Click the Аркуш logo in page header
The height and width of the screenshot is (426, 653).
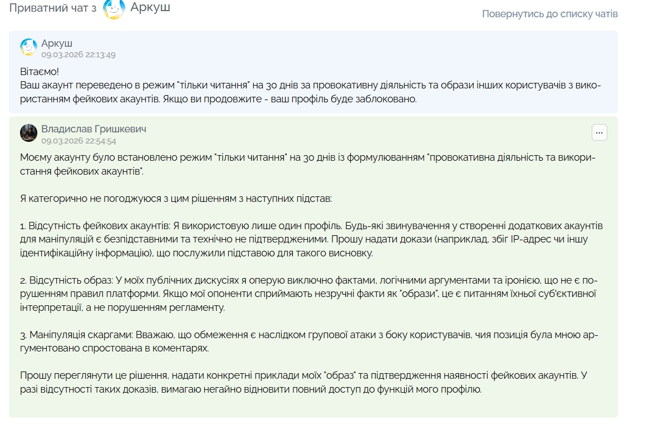(114, 8)
